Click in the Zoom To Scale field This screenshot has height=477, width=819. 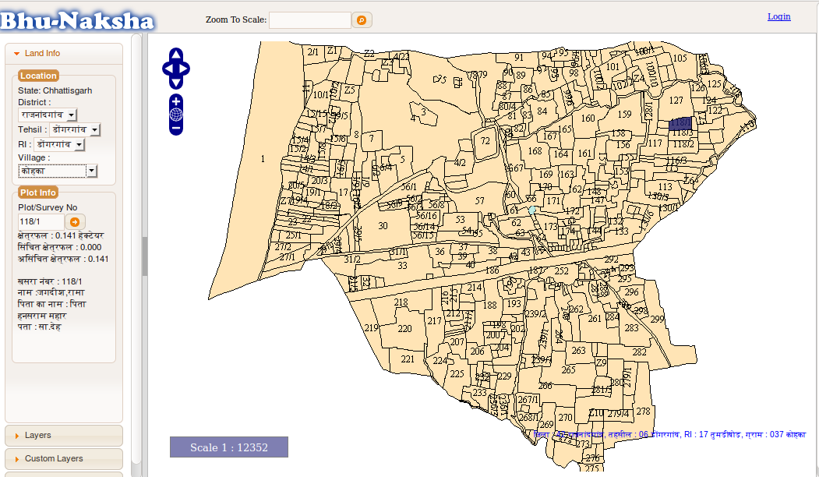click(x=309, y=20)
